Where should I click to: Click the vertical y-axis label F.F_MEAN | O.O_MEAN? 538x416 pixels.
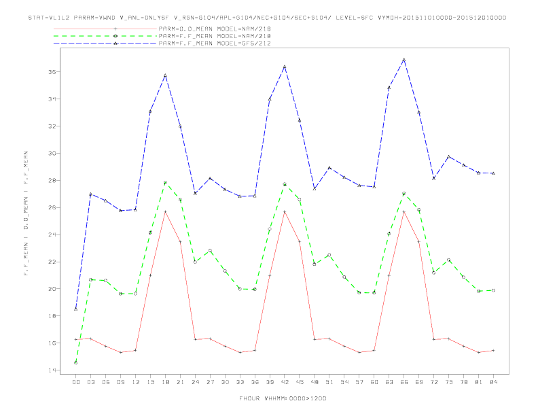click(x=26, y=213)
